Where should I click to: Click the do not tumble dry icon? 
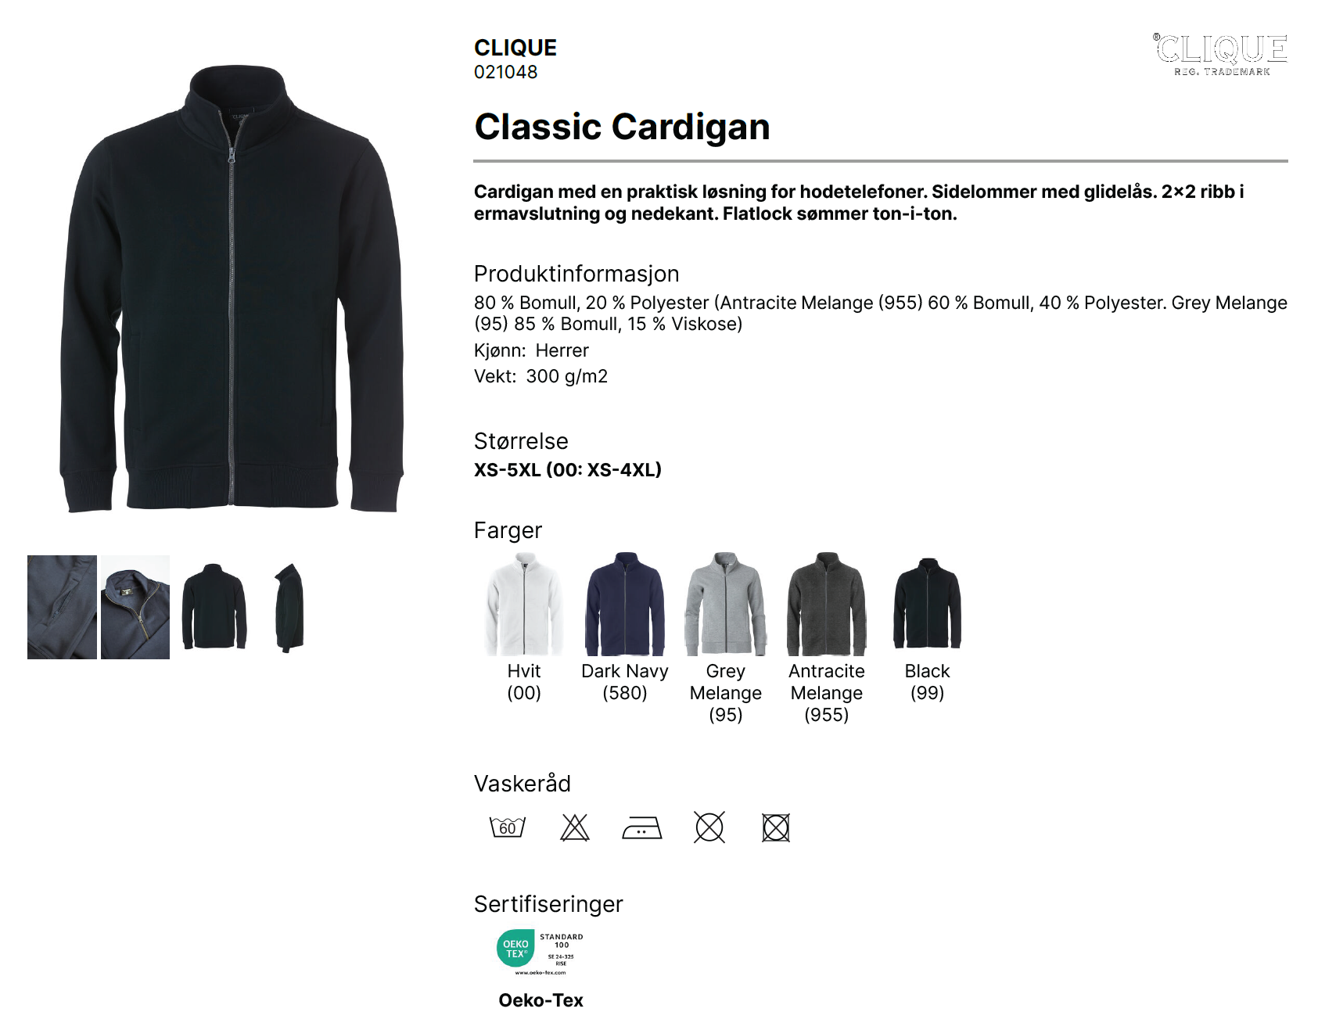point(776,827)
